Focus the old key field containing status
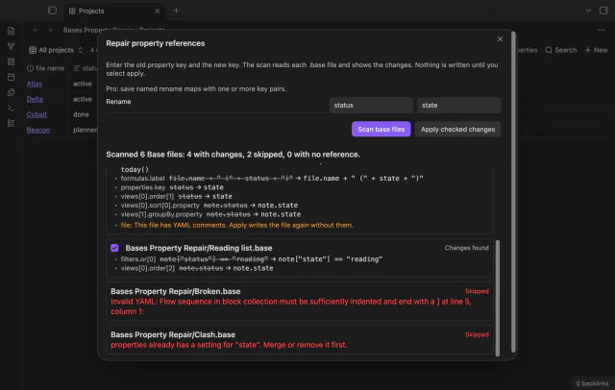615x390 pixels. [x=371, y=105]
